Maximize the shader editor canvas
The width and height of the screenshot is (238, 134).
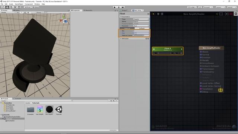tap(236, 14)
